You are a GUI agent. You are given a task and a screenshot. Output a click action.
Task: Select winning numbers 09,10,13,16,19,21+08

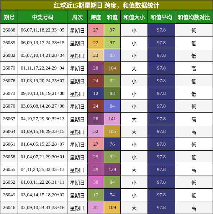(x=43, y=93)
